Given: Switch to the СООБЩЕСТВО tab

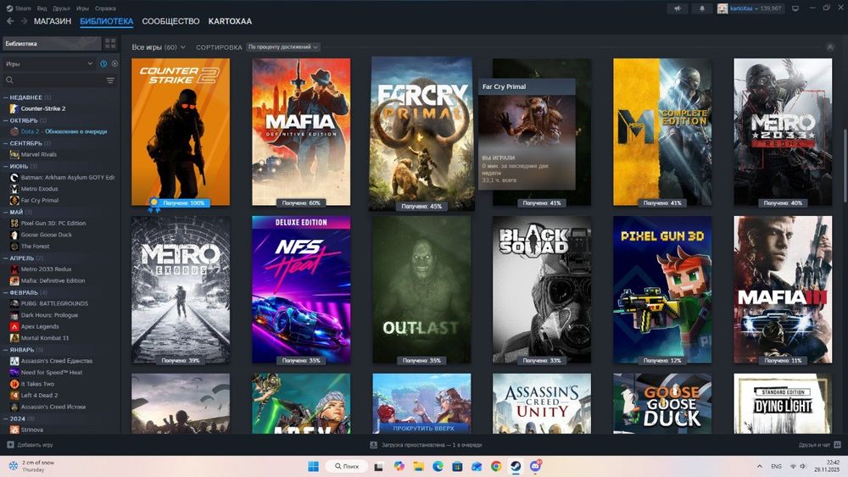Looking at the screenshot, I should (x=170, y=21).
